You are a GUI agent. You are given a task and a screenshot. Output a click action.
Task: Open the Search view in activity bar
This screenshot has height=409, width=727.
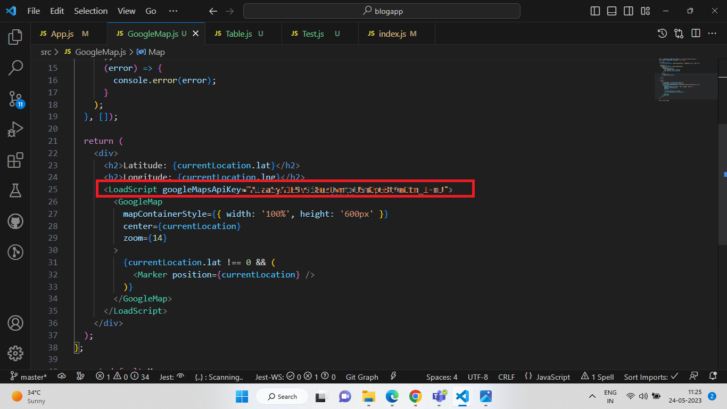tap(15, 68)
